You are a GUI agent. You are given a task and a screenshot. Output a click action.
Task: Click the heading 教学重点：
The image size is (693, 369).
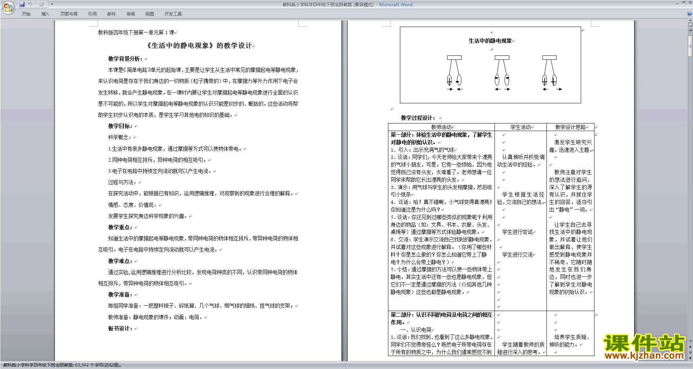pyautogui.click(x=120, y=227)
